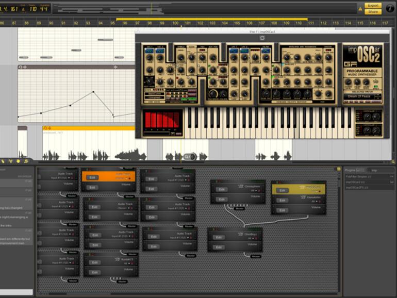Click the yellow square icon atop the mixer scrollbar
Screen dimensions: 397x298
(x=338, y=169)
